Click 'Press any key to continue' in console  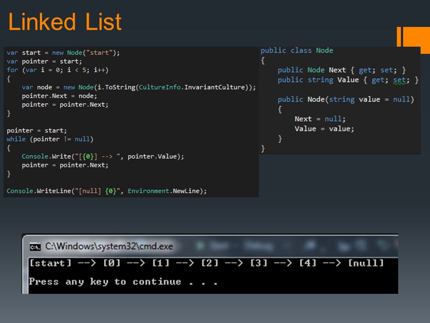124,282
